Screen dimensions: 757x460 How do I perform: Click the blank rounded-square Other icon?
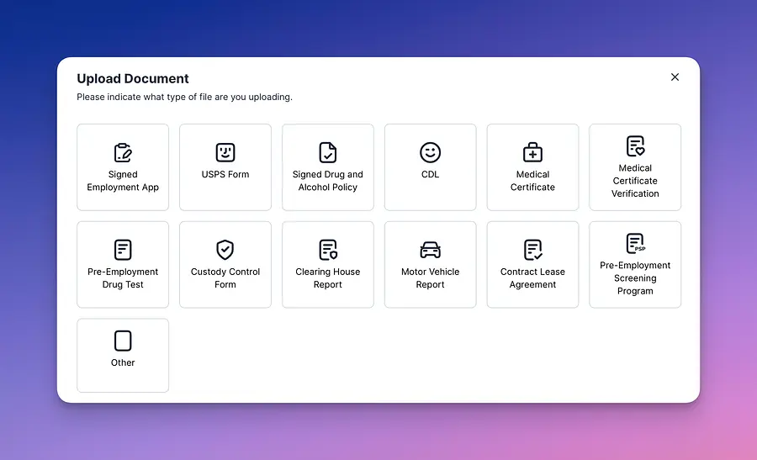tap(123, 341)
